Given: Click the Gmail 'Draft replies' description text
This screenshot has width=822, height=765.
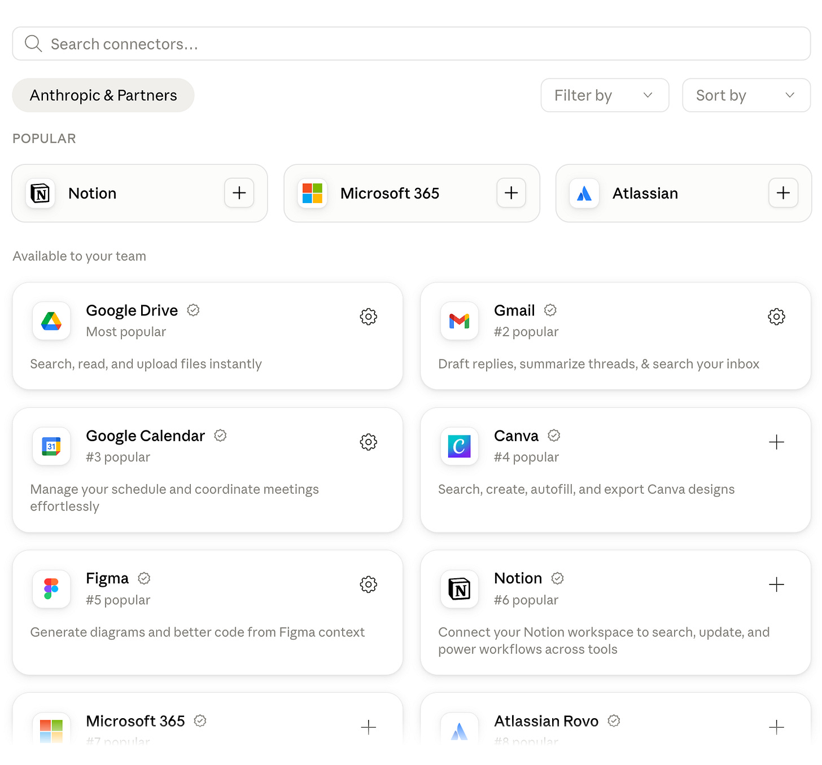Looking at the screenshot, I should tap(598, 364).
